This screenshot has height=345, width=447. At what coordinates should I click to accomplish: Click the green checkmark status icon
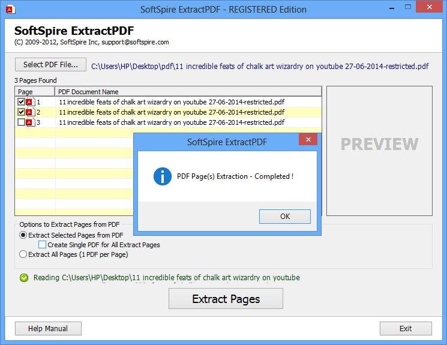24,278
